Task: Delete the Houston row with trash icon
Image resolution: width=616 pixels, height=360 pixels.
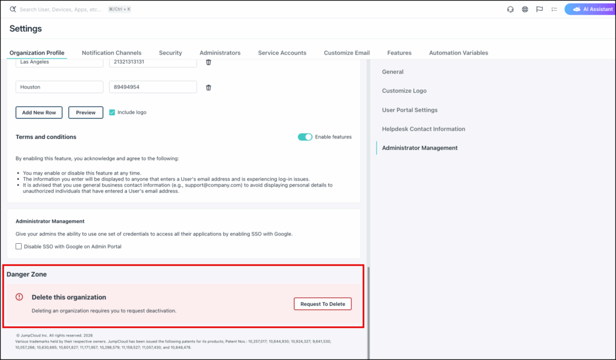Action: click(209, 87)
